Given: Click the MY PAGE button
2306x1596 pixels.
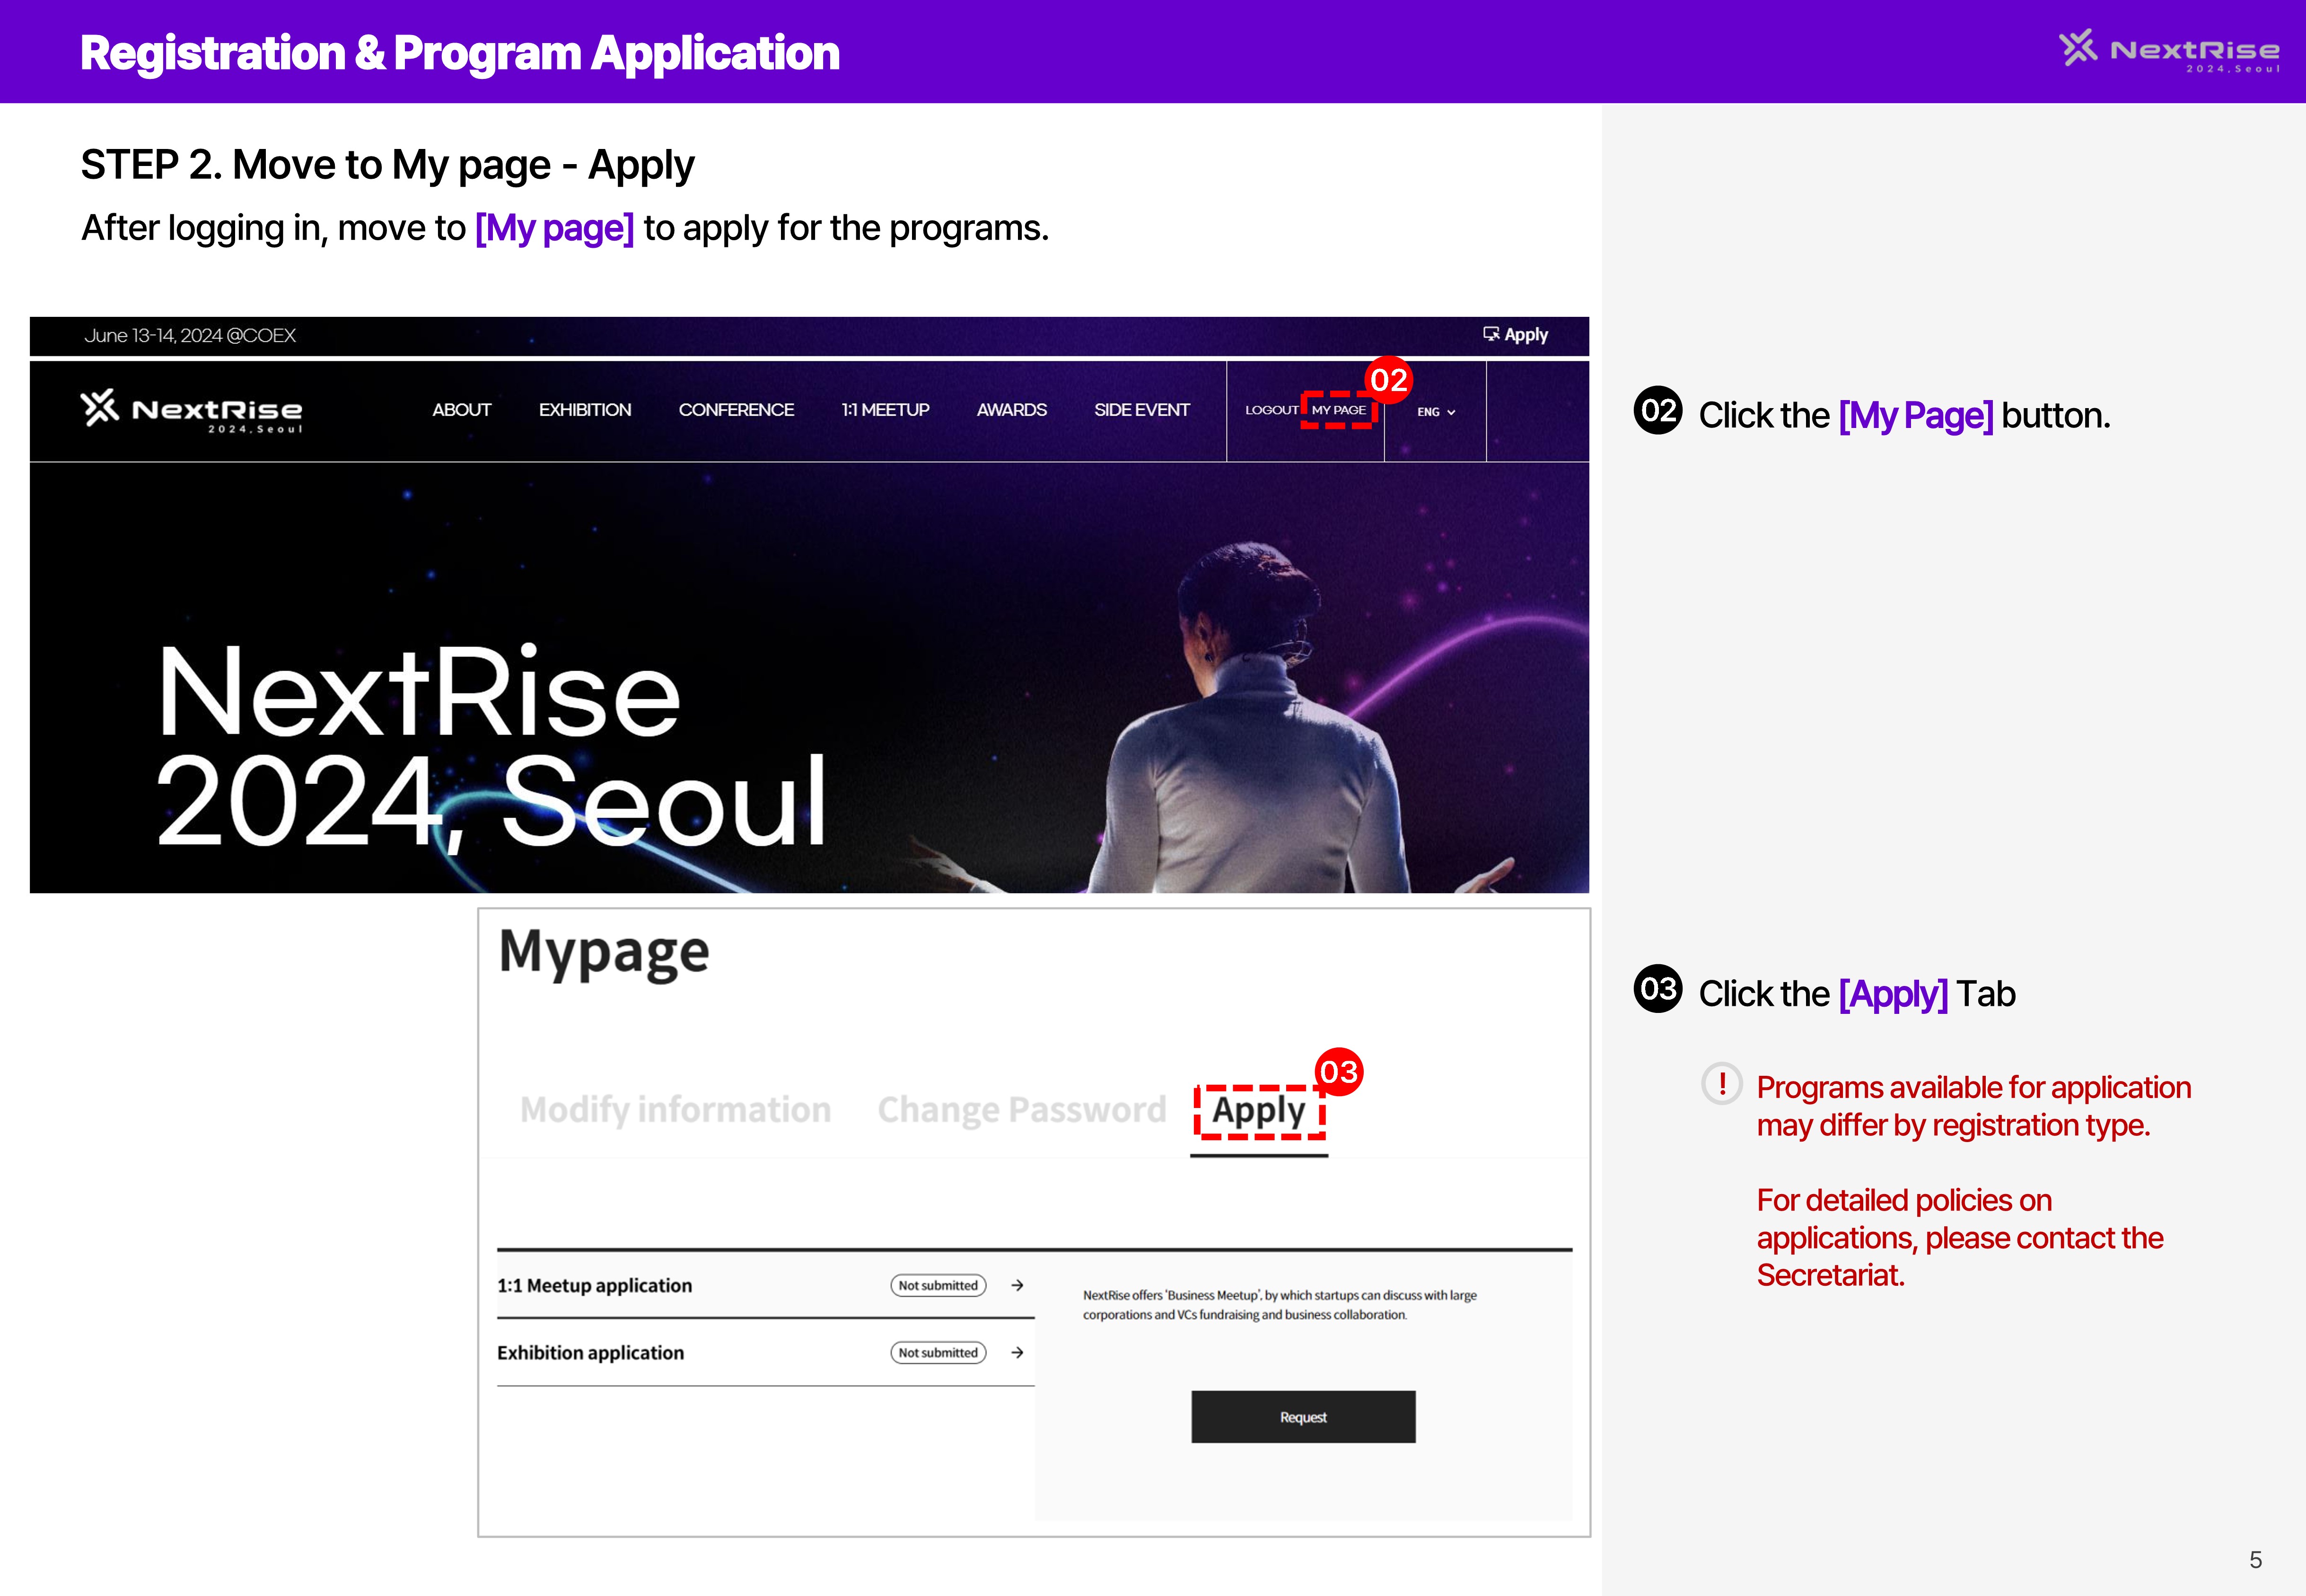Looking at the screenshot, I should click(x=1340, y=410).
